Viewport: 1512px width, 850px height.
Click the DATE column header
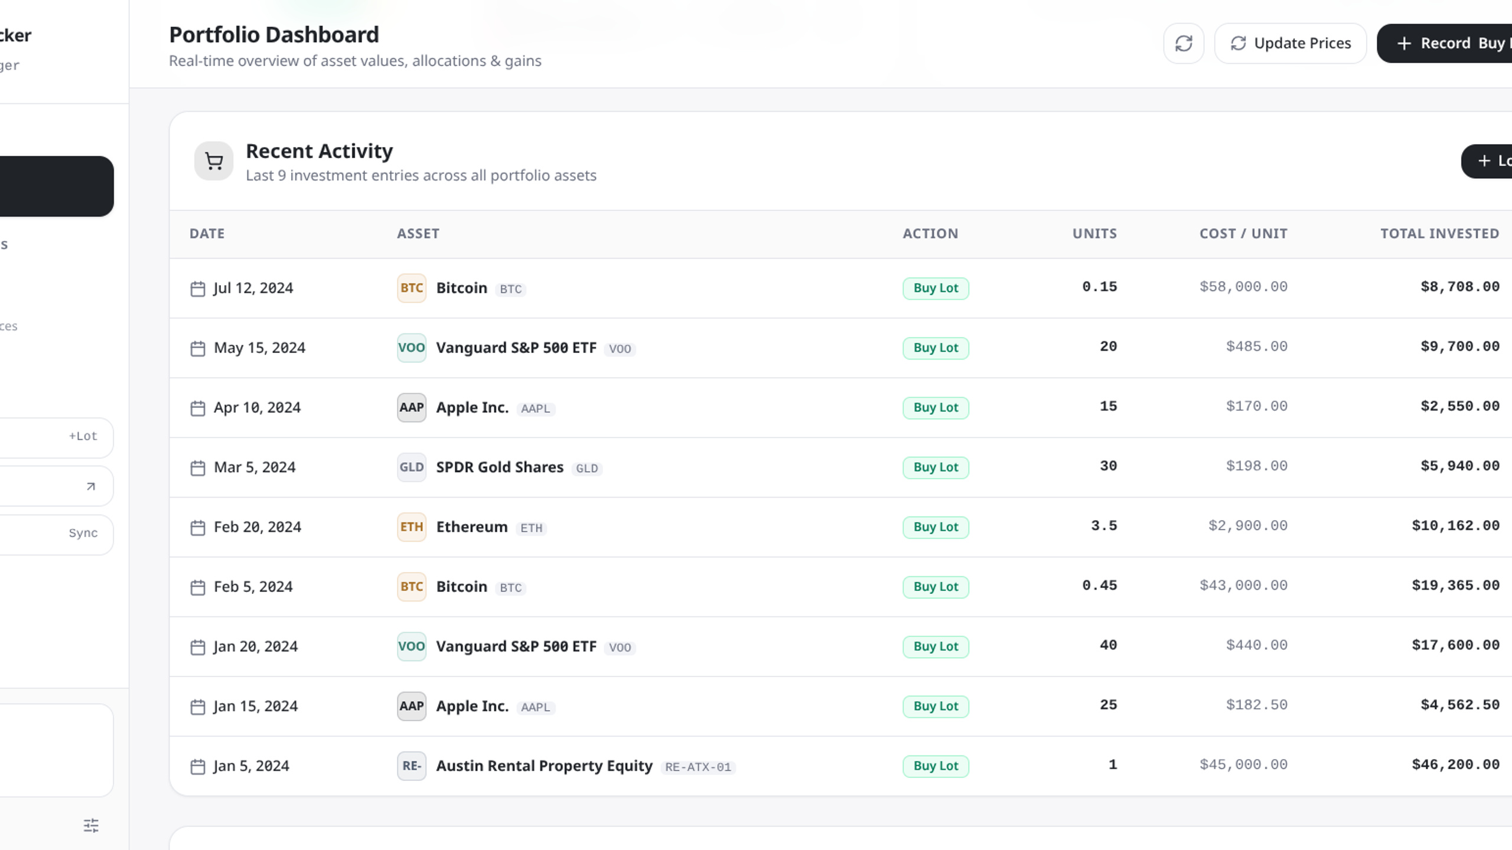pyautogui.click(x=207, y=234)
